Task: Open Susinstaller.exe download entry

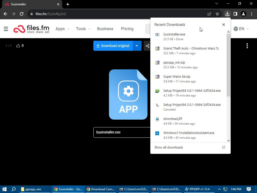Action: pyautogui.click(x=188, y=37)
